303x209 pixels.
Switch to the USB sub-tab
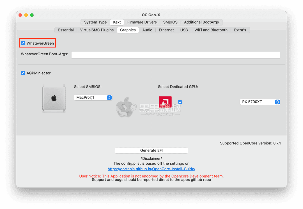click(x=184, y=30)
